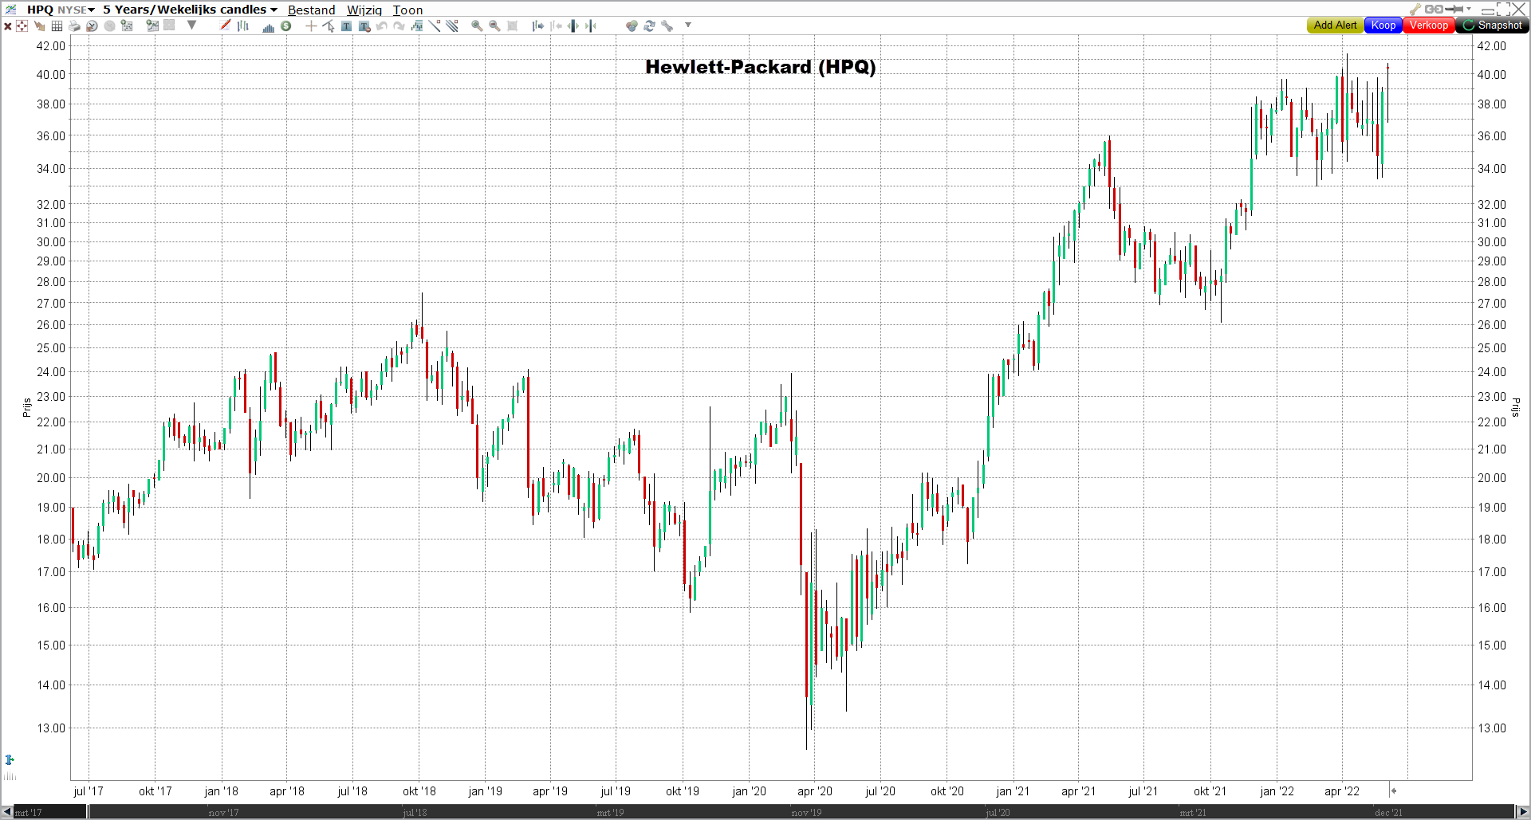Click the colored circles studies icon
This screenshot has height=820, width=1531.
coord(632,26)
